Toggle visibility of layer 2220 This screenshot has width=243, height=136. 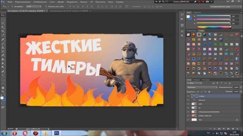188,104
